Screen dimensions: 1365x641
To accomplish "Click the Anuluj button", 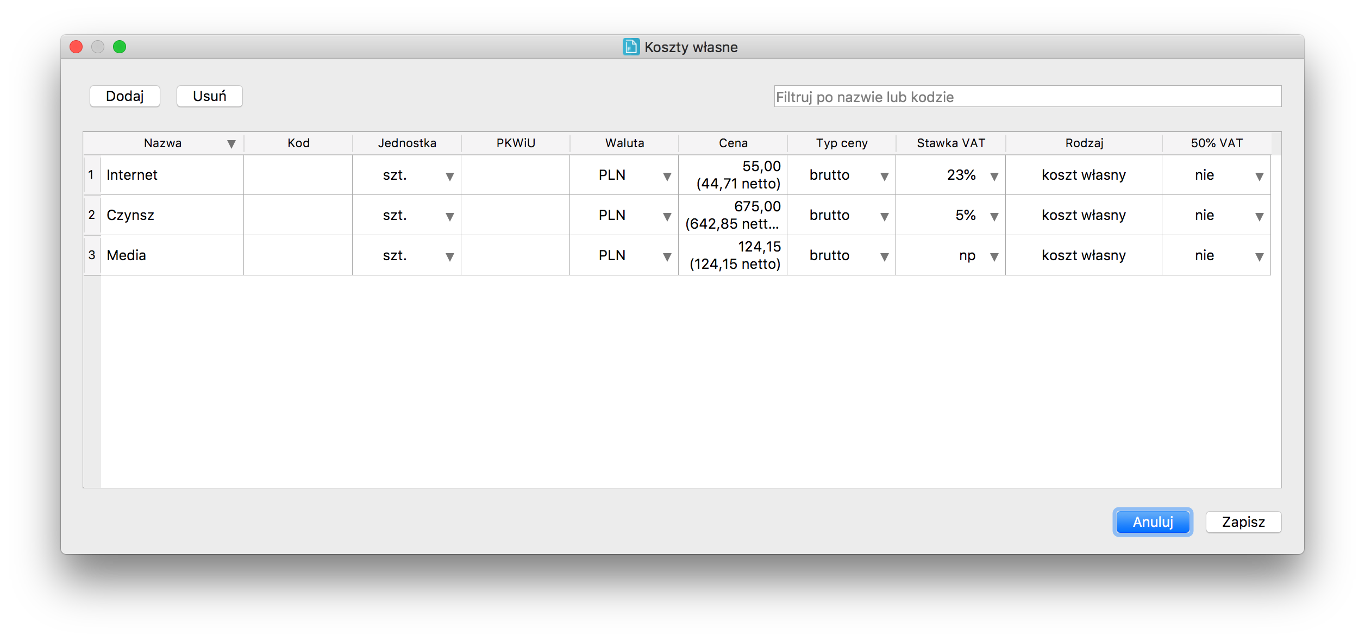I will click(1153, 522).
